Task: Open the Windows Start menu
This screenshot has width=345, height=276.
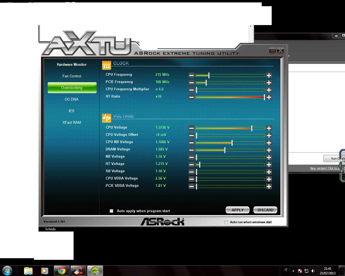Action: [x=7, y=271]
